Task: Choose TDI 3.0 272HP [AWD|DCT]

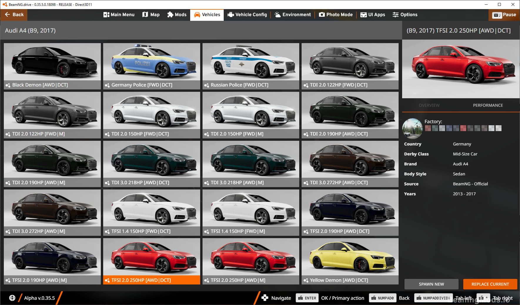Action: coord(350,164)
